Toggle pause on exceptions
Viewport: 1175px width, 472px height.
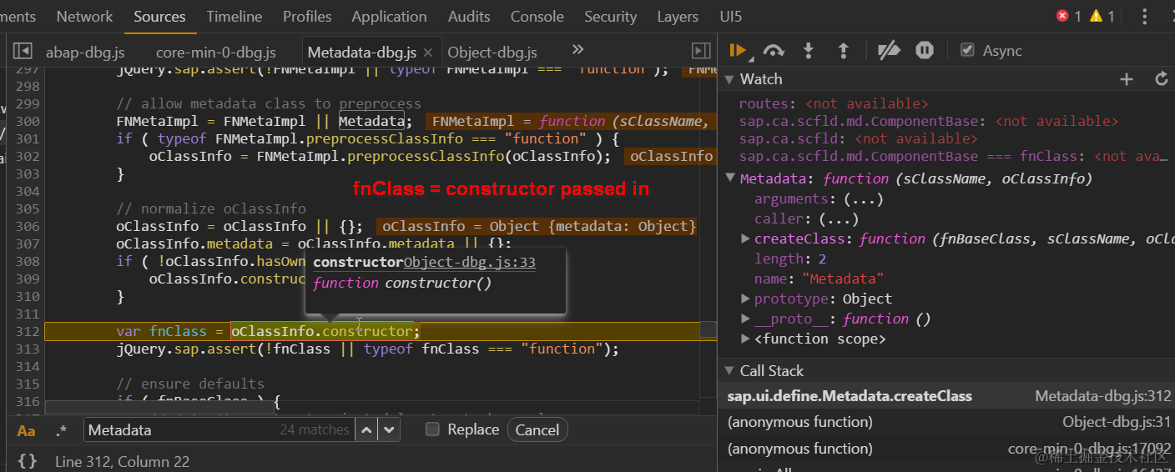point(925,51)
